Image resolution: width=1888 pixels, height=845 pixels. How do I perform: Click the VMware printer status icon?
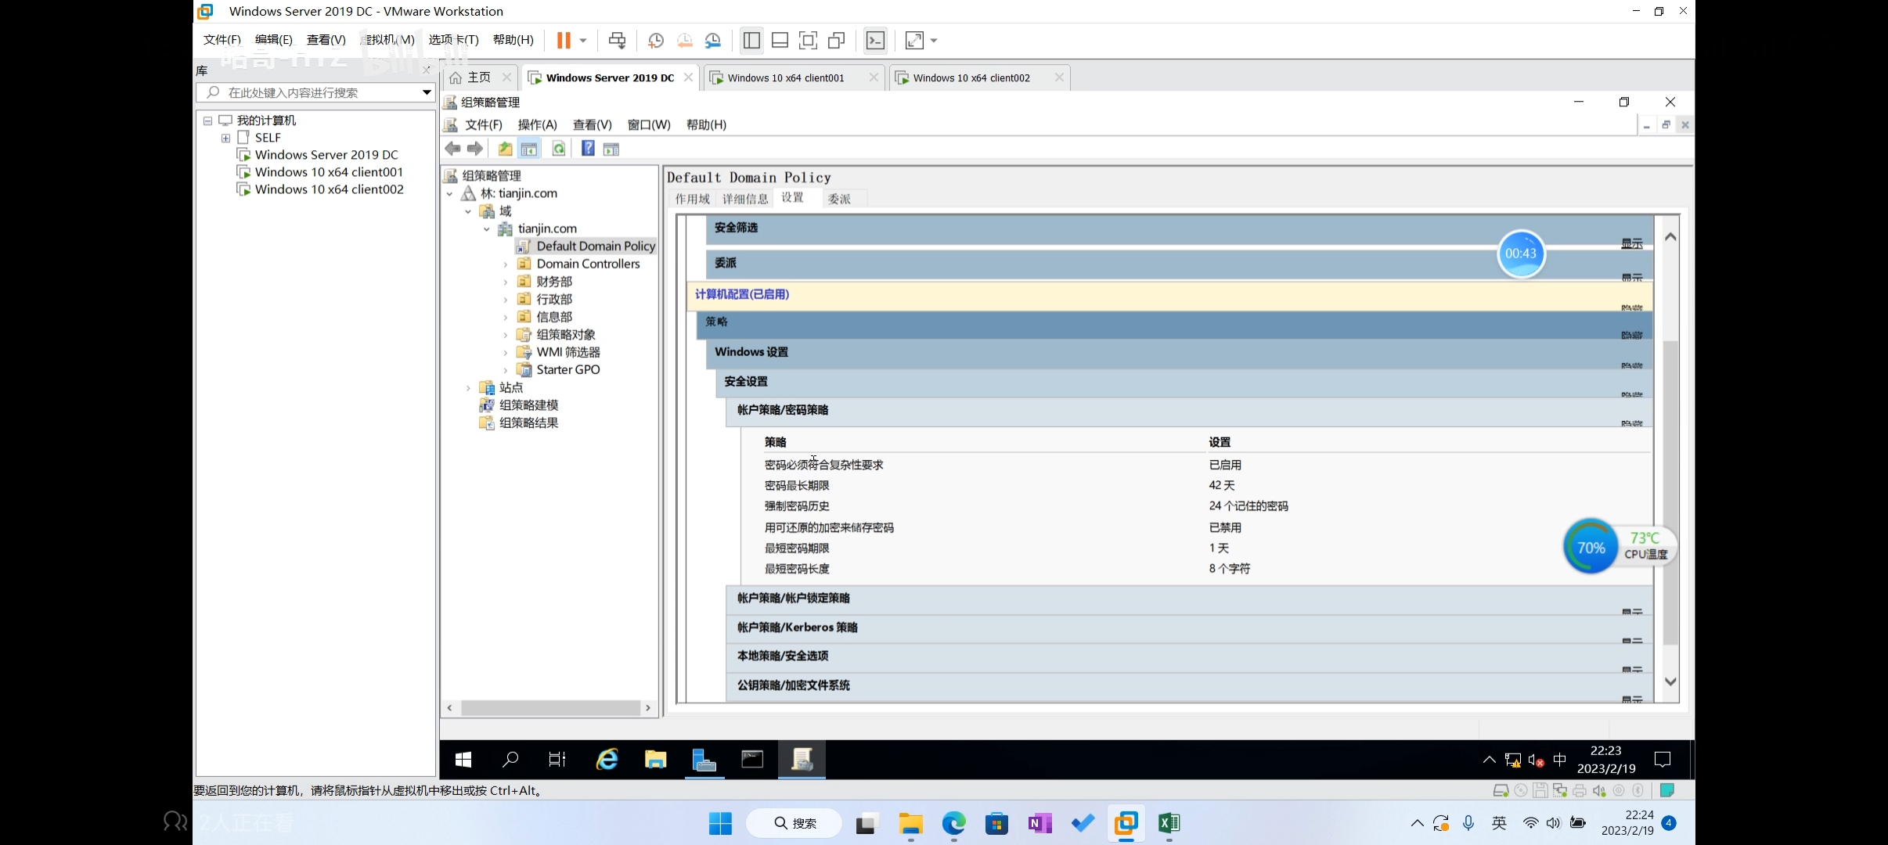point(1580,790)
